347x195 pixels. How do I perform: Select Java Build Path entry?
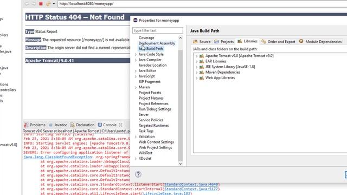pos(151,49)
